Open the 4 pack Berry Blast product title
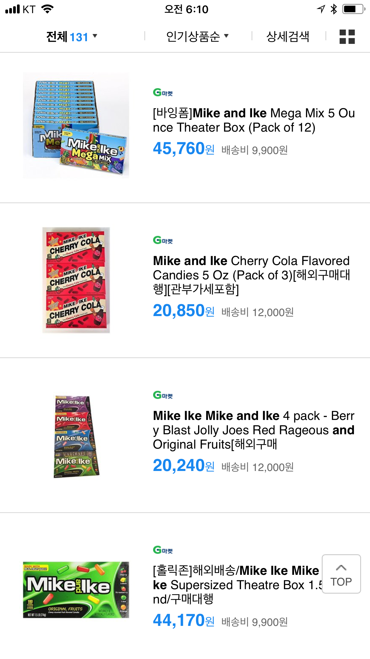370x659 pixels. tap(253, 430)
